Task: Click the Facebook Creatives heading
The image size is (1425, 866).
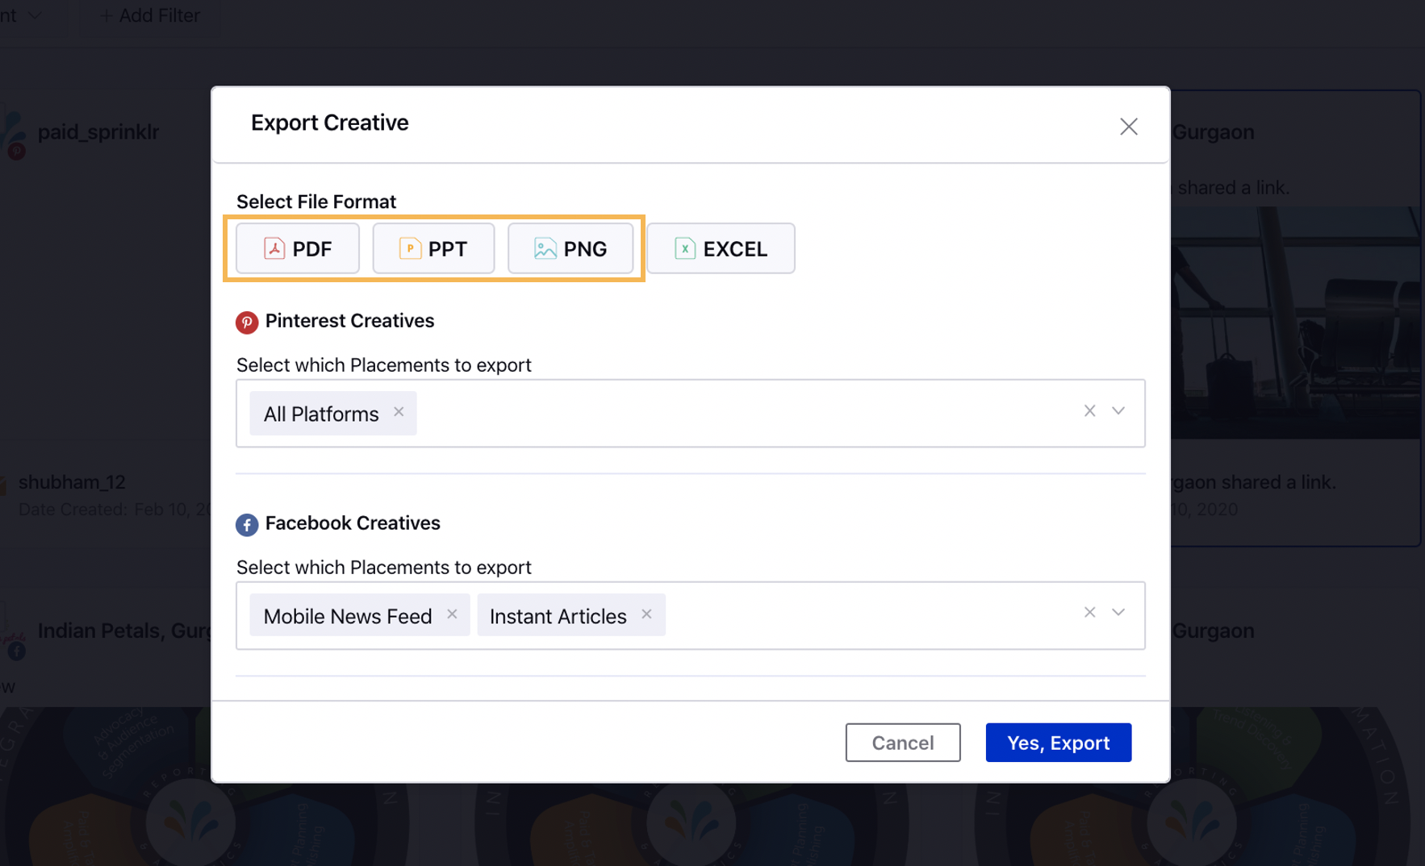Action: click(353, 523)
